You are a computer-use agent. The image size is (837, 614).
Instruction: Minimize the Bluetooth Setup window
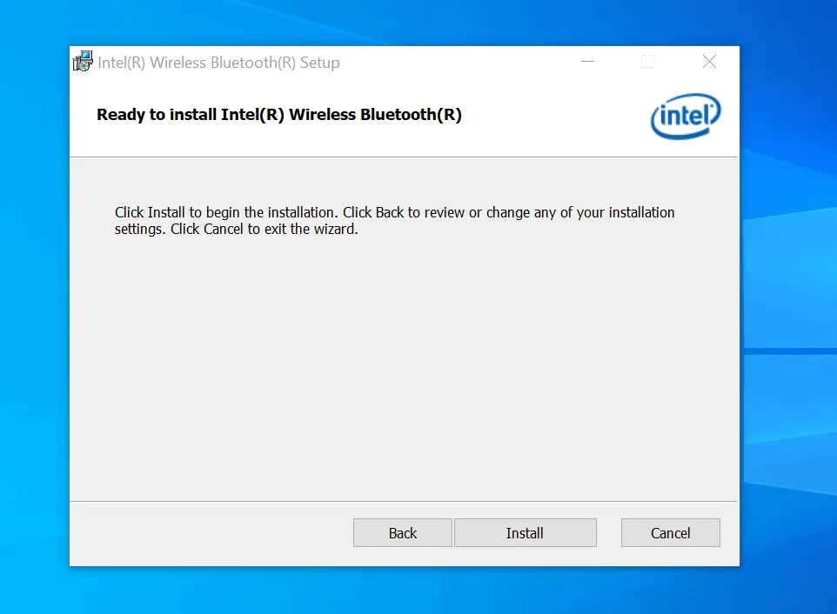(589, 63)
